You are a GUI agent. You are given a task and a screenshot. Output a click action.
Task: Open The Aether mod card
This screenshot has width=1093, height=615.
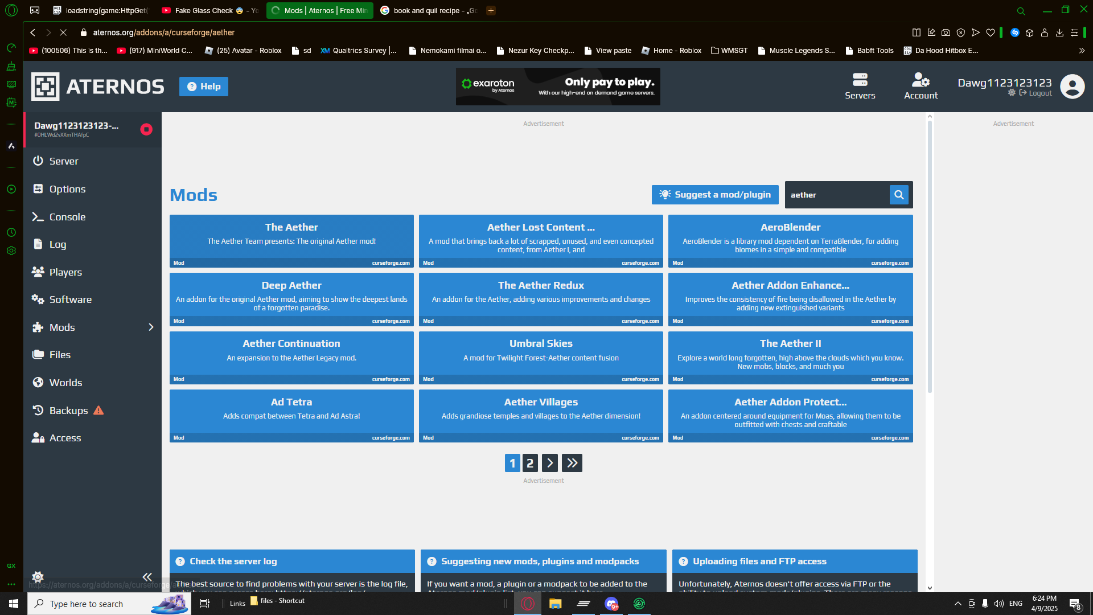tap(291, 241)
